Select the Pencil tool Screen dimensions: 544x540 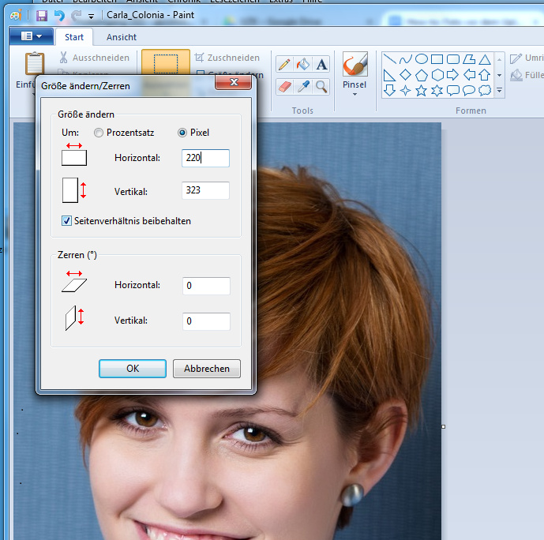click(x=284, y=65)
